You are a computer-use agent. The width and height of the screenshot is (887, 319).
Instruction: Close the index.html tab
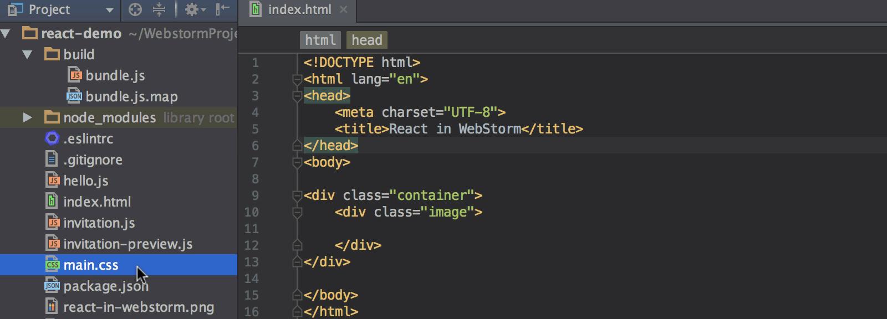click(x=344, y=9)
